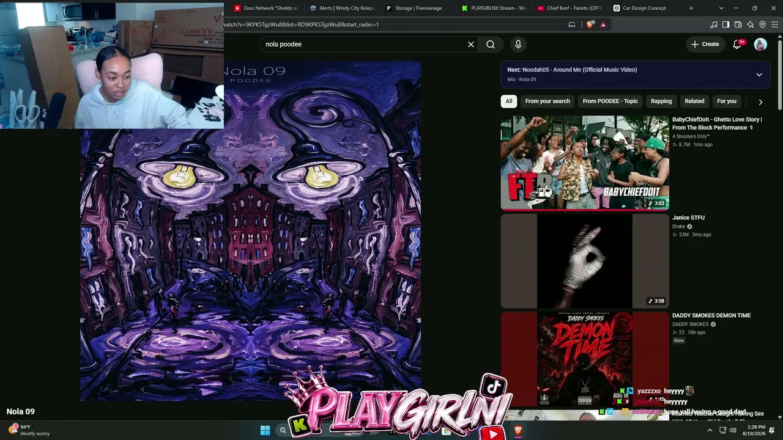This screenshot has height=440, width=783.
Task: Open the YouTube account avatar menu
Action: (760, 44)
